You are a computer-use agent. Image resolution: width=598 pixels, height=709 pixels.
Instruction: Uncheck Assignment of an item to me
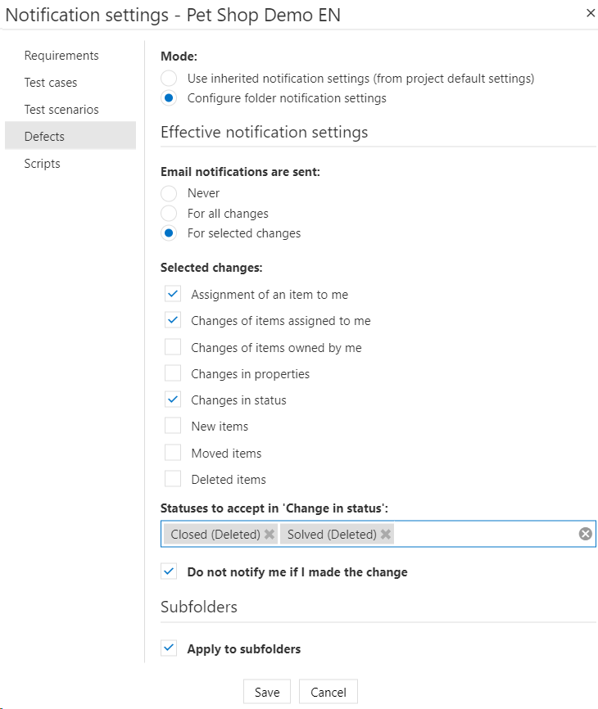pyautogui.click(x=173, y=294)
